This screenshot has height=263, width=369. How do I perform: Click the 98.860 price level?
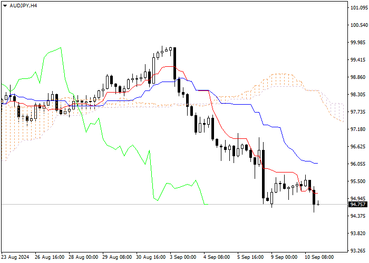point(359,77)
